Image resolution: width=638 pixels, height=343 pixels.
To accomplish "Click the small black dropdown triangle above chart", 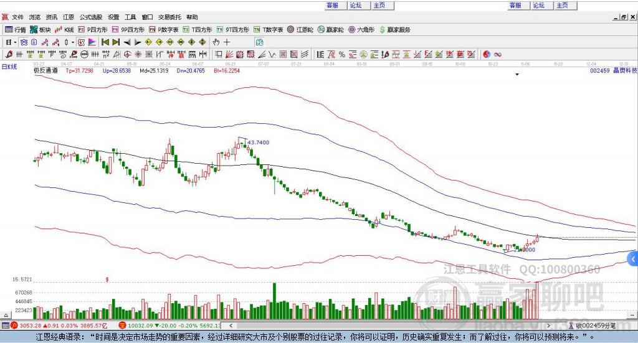I will tap(517, 75).
